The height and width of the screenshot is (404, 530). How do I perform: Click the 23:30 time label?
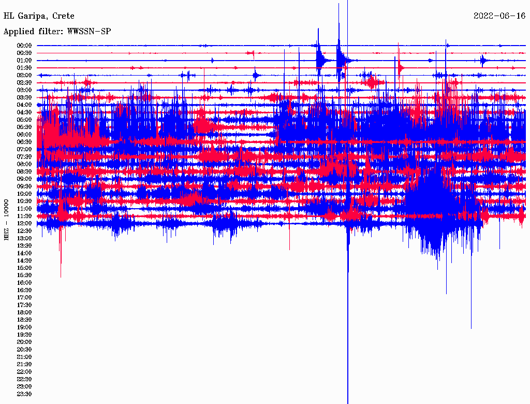click(24, 394)
